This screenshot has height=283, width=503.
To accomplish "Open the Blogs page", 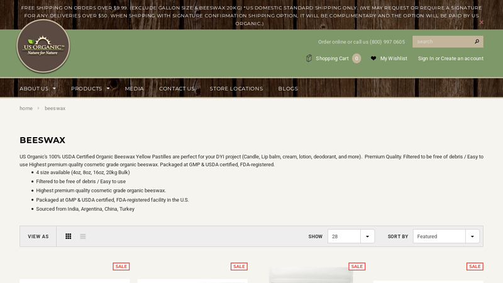I will tap(288, 89).
